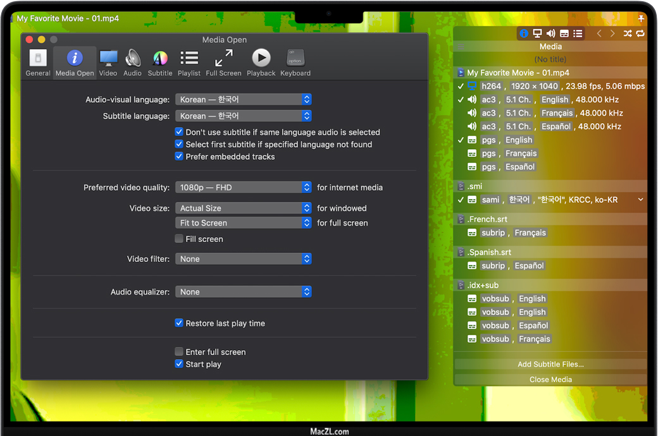Screen dimensions: 658x436
Task: Disable the Prefer embedded tracks checkbox
Action: coord(179,157)
